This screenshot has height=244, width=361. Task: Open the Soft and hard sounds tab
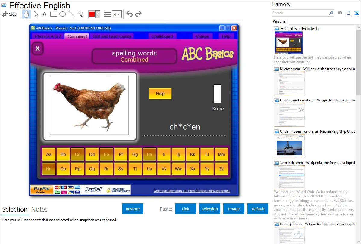[x=112, y=36]
